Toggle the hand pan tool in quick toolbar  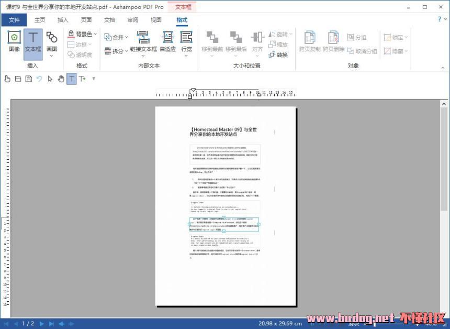pos(61,79)
